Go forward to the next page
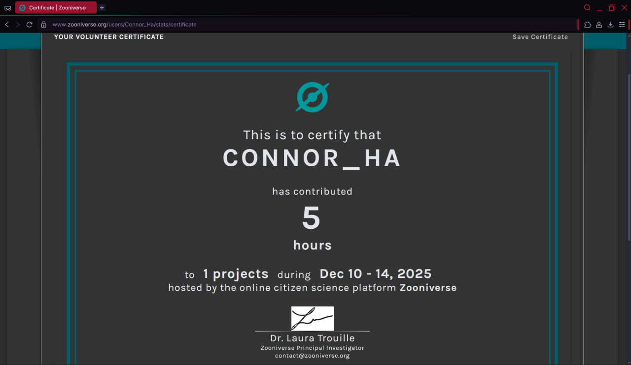The image size is (631, 365). point(18,25)
